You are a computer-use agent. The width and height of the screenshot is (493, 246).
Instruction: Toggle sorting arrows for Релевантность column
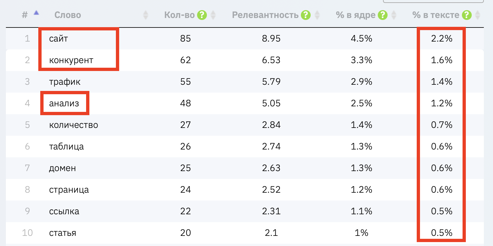317,15
